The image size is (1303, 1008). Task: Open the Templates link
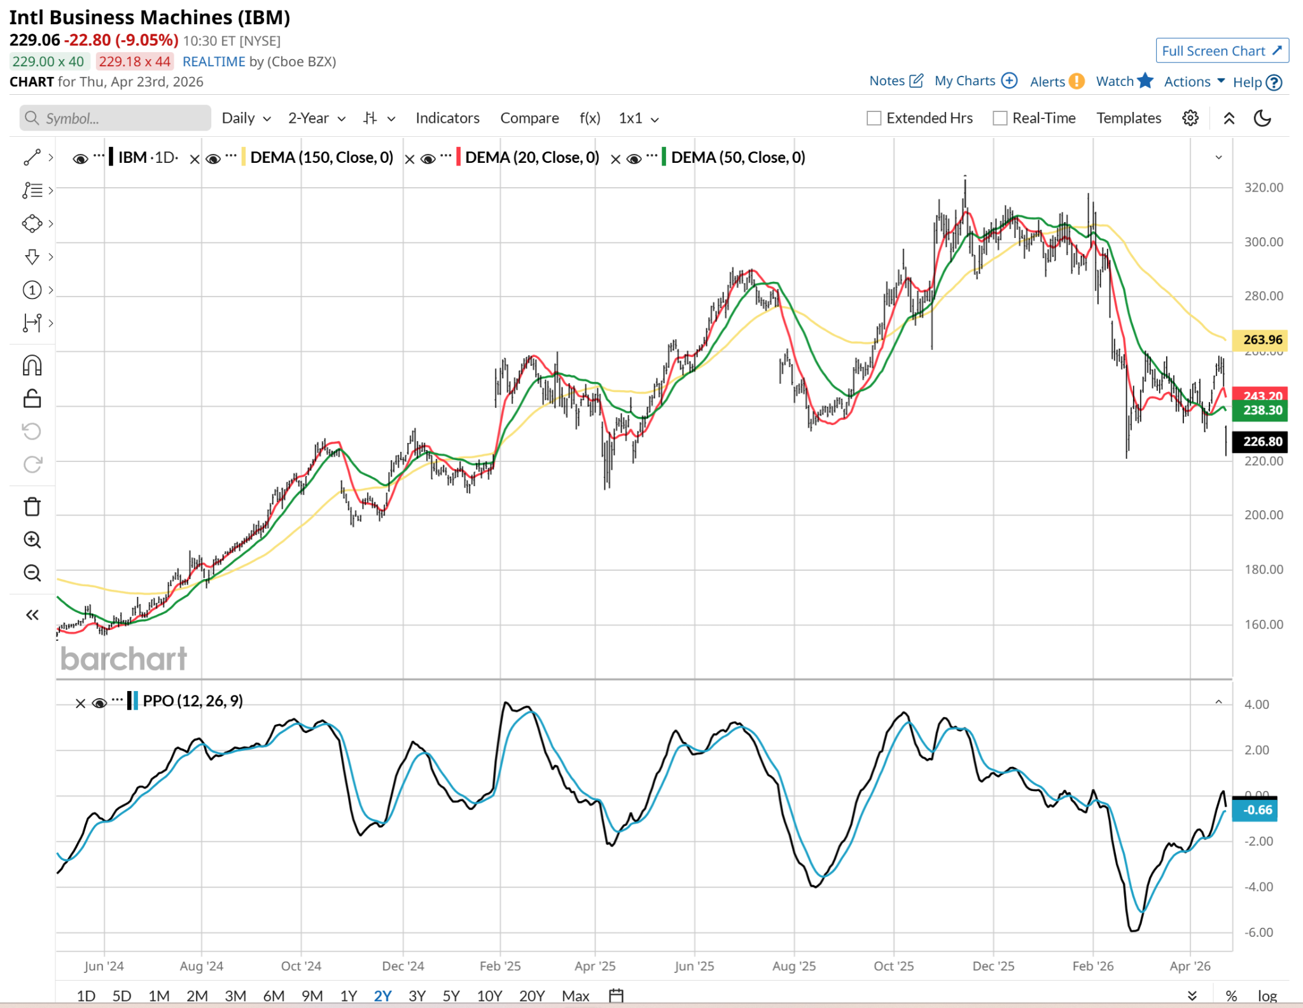click(1128, 118)
